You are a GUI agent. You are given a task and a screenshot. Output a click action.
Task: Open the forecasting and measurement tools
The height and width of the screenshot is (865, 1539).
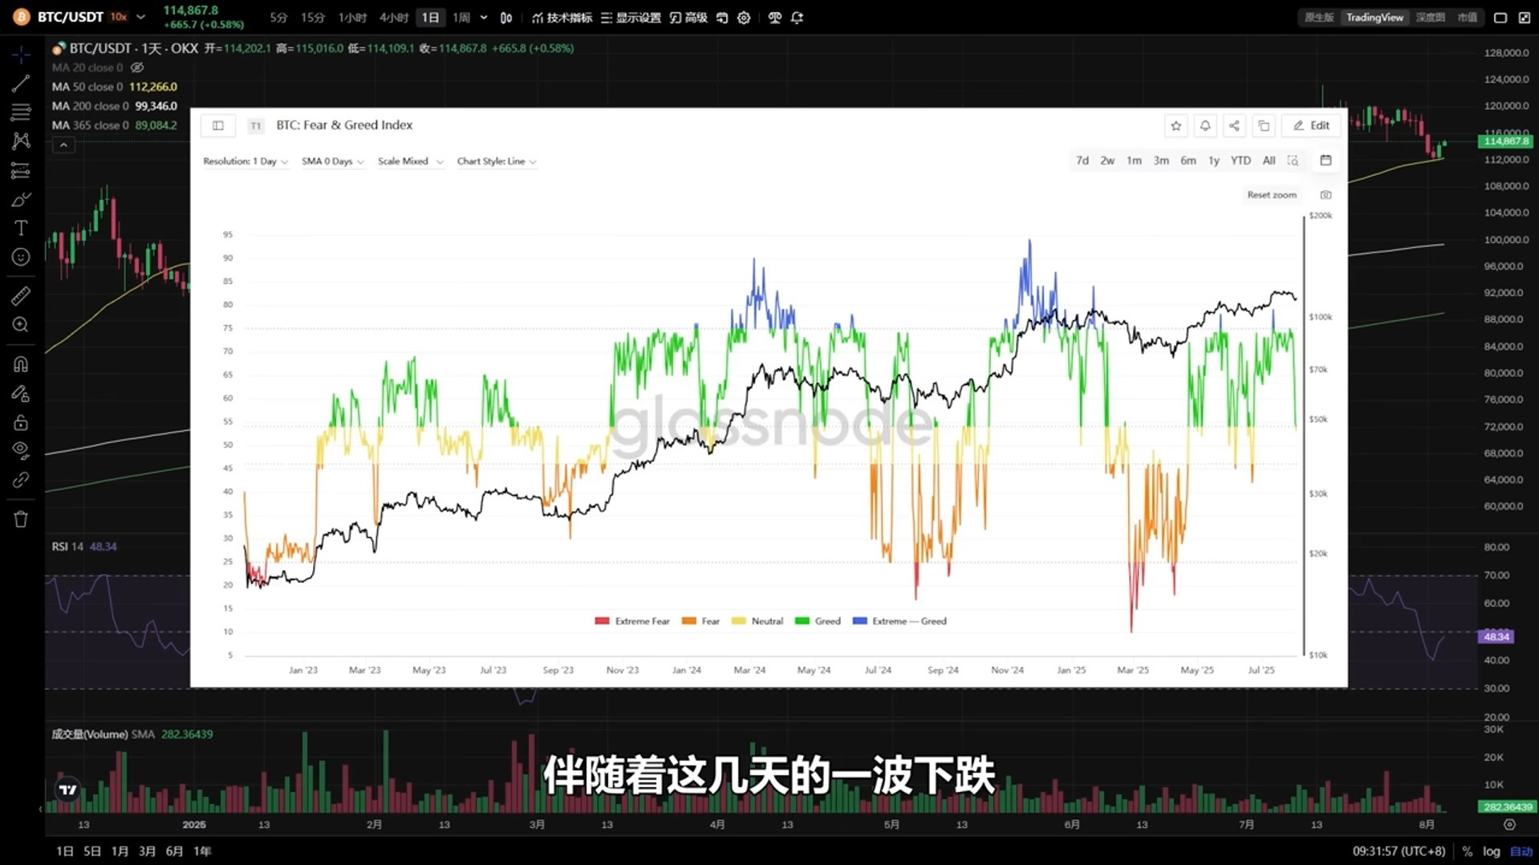21,170
